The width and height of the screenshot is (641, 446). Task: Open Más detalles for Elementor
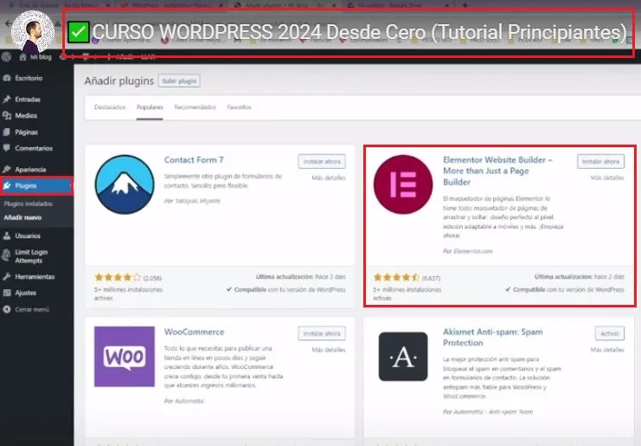coord(607,178)
